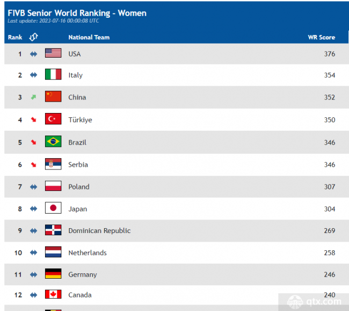Click the FIVB Senior World Ranking title
This screenshot has height=311, width=349.
(77, 13)
